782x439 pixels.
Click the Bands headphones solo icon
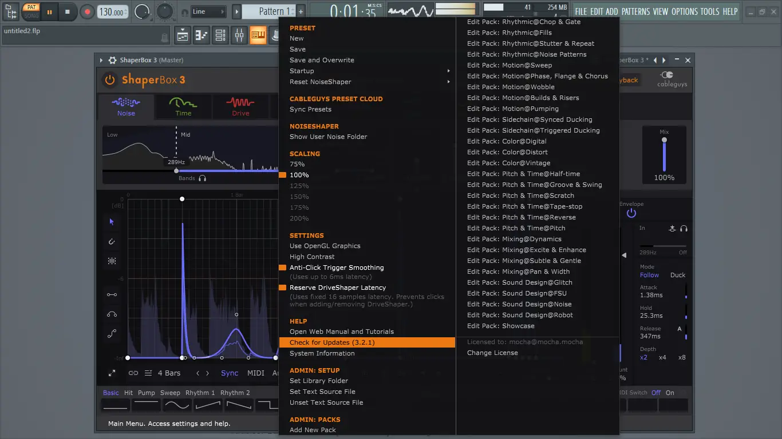point(202,178)
